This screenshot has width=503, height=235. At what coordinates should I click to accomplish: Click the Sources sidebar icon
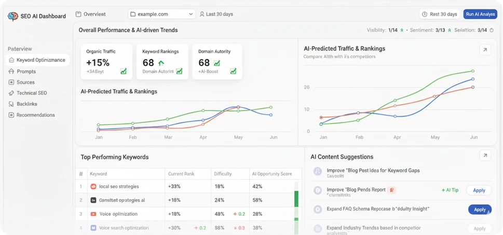pyautogui.click(x=11, y=82)
